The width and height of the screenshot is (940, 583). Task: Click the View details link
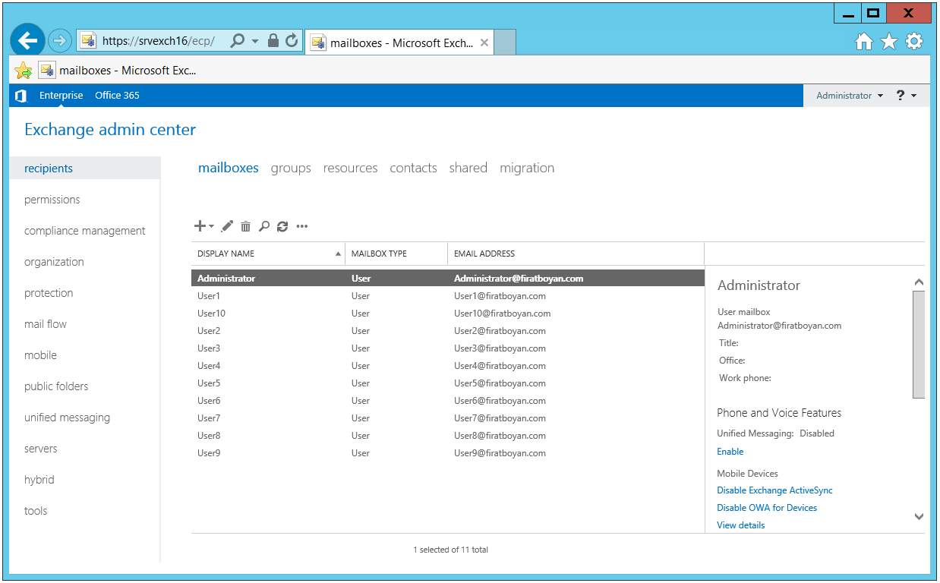tap(740, 525)
